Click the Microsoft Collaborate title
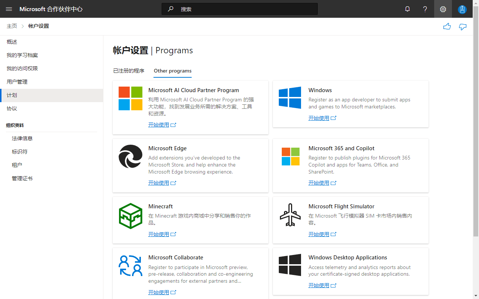The width and height of the screenshot is (479, 299). (x=176, y=258)
